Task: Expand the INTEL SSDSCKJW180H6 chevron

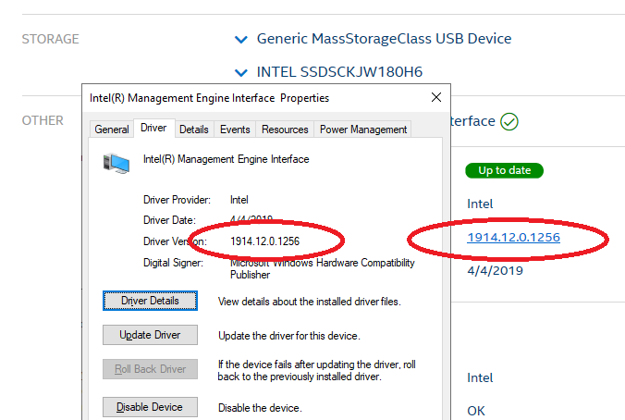Action: pos(241,72)
